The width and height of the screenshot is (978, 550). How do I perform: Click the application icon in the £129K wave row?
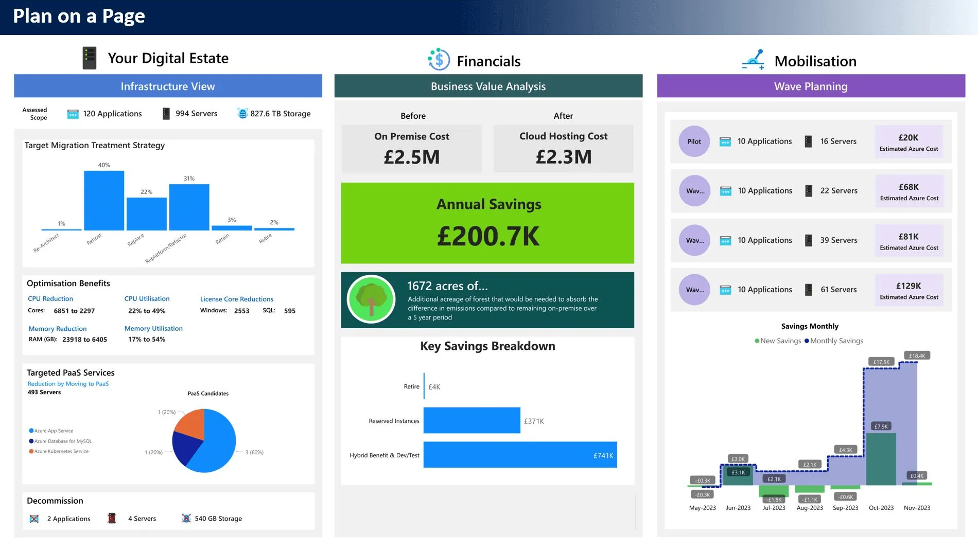725,290
